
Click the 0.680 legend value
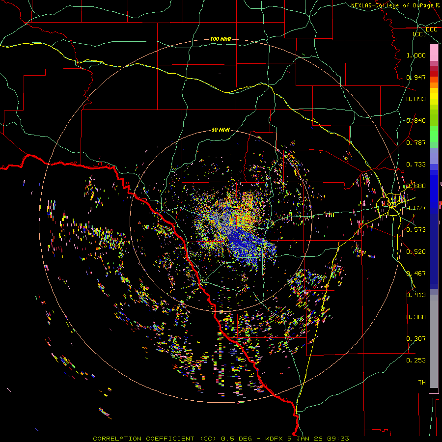(x=416, y=186)
